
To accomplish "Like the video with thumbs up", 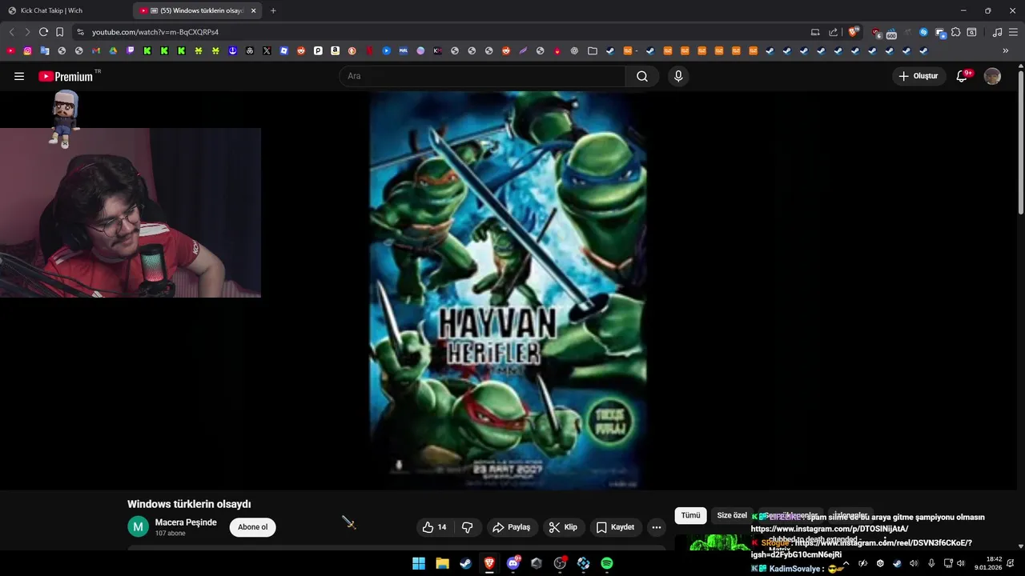I will point(434,527).
